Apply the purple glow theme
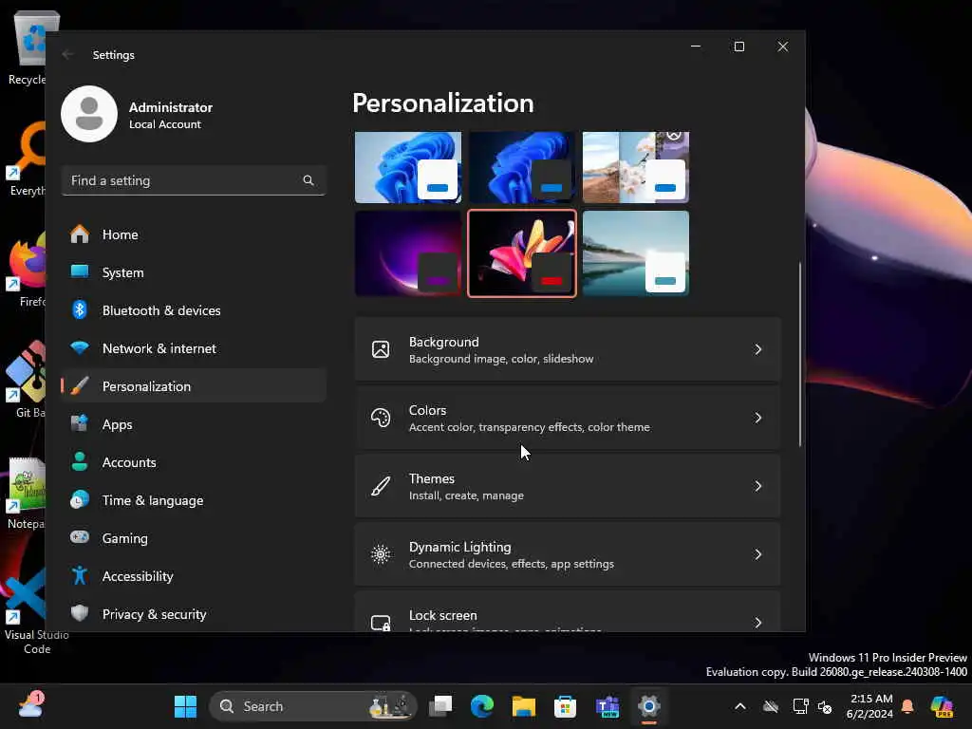The width and height of the screenshot is (972, 729). click(408, 253)
